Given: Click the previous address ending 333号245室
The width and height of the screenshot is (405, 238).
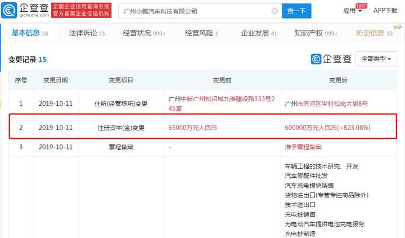Looking at the screenshot, I should pos(222,104).
